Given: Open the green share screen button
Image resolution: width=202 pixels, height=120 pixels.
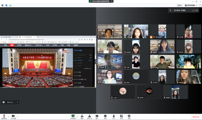Looking at the screenshot, I should (x=73, y=117).
